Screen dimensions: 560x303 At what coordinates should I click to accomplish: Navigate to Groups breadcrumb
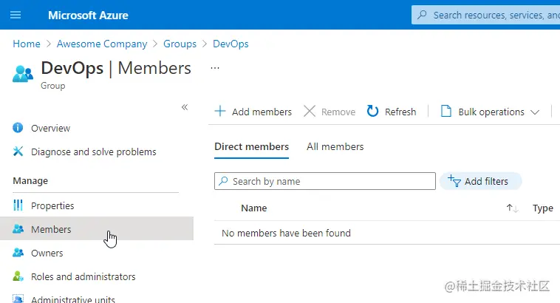(x=180, y=44)
